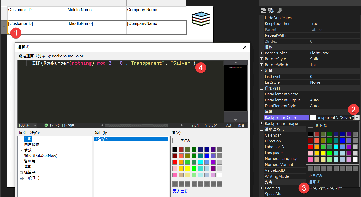Select 內建欄位 in the category list

(31, 144)
